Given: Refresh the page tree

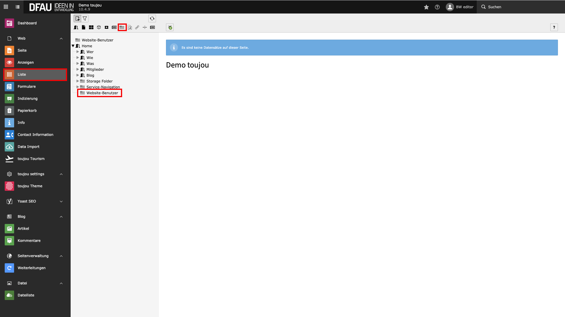Looking at the screenshot, I should click(x=152, y=18).
